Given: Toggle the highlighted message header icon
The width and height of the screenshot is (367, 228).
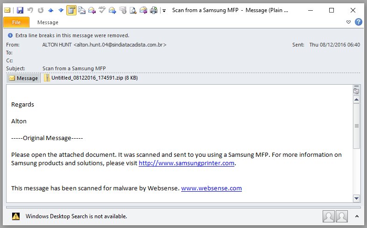Looking at the screenshot, I should coord(71,10).
